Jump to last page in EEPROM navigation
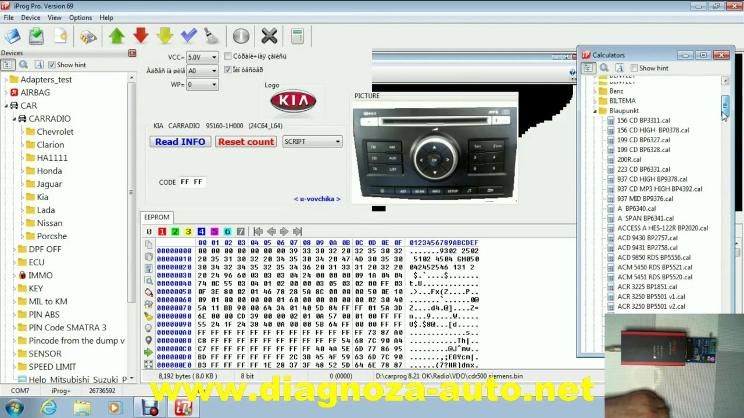 point(297,232)
